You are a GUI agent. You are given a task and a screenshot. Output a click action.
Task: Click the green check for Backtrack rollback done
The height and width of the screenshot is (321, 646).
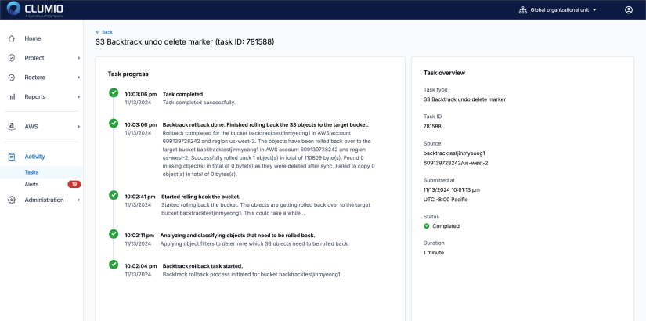coord(114,123)
